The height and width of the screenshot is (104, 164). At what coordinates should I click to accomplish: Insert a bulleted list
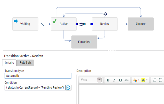point(161,80)
